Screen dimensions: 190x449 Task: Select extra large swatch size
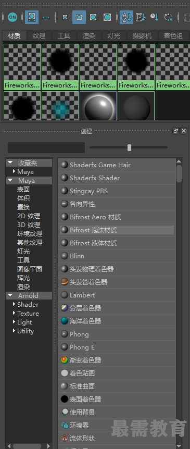click(107, 17)
